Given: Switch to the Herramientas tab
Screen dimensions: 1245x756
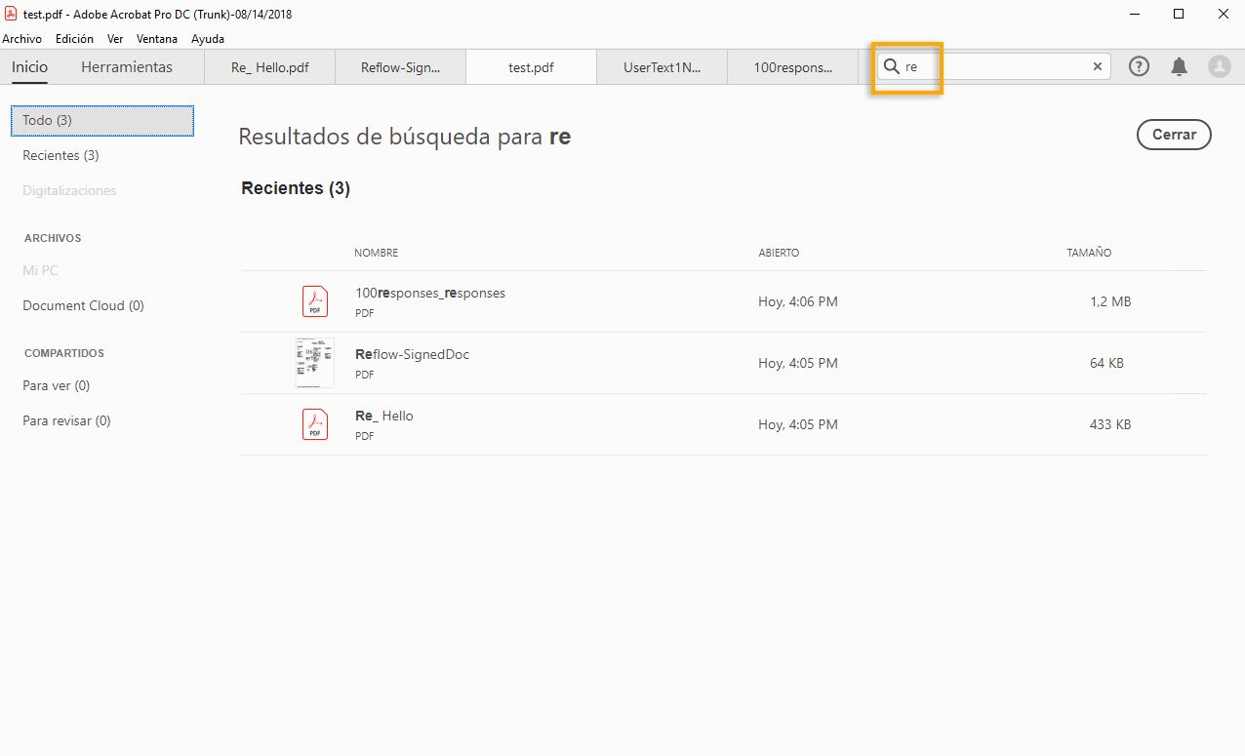Looking at the screenshot, I should point(127,67).
